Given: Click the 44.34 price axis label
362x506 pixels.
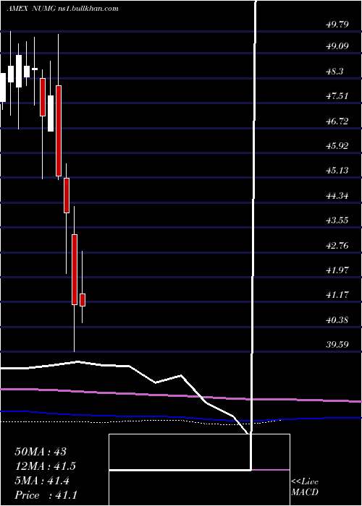Looking at the screenshot, I should click(x=337, y=196).
